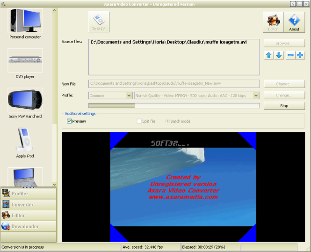Select the Batch mode radio button
Viewport: 311px width, 252px height.
[167, 121]
